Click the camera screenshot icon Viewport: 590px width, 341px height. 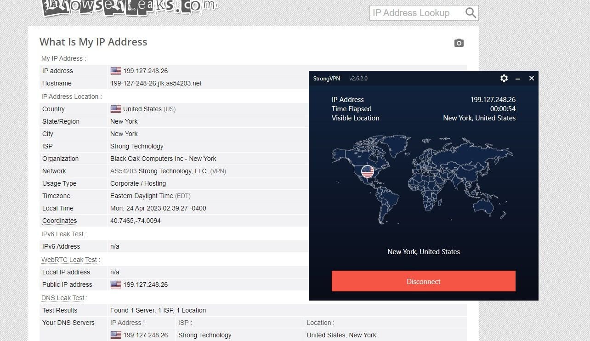(459, 43)
